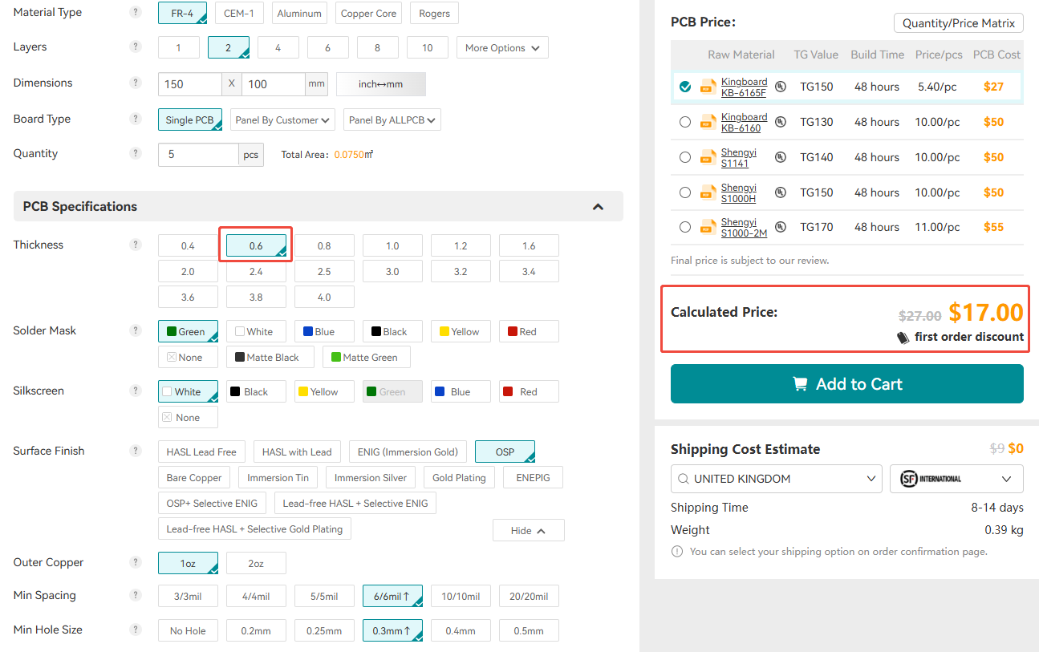Click the quantity input field showing 5
Viewport: 1039px width, 652px height.
[198, 155]
